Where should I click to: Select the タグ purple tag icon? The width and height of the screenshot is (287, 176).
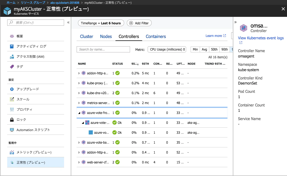(12, 67)
